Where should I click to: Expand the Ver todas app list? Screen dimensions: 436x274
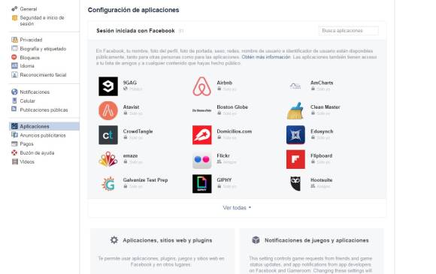pyautogui.click(x=237, y=208)
